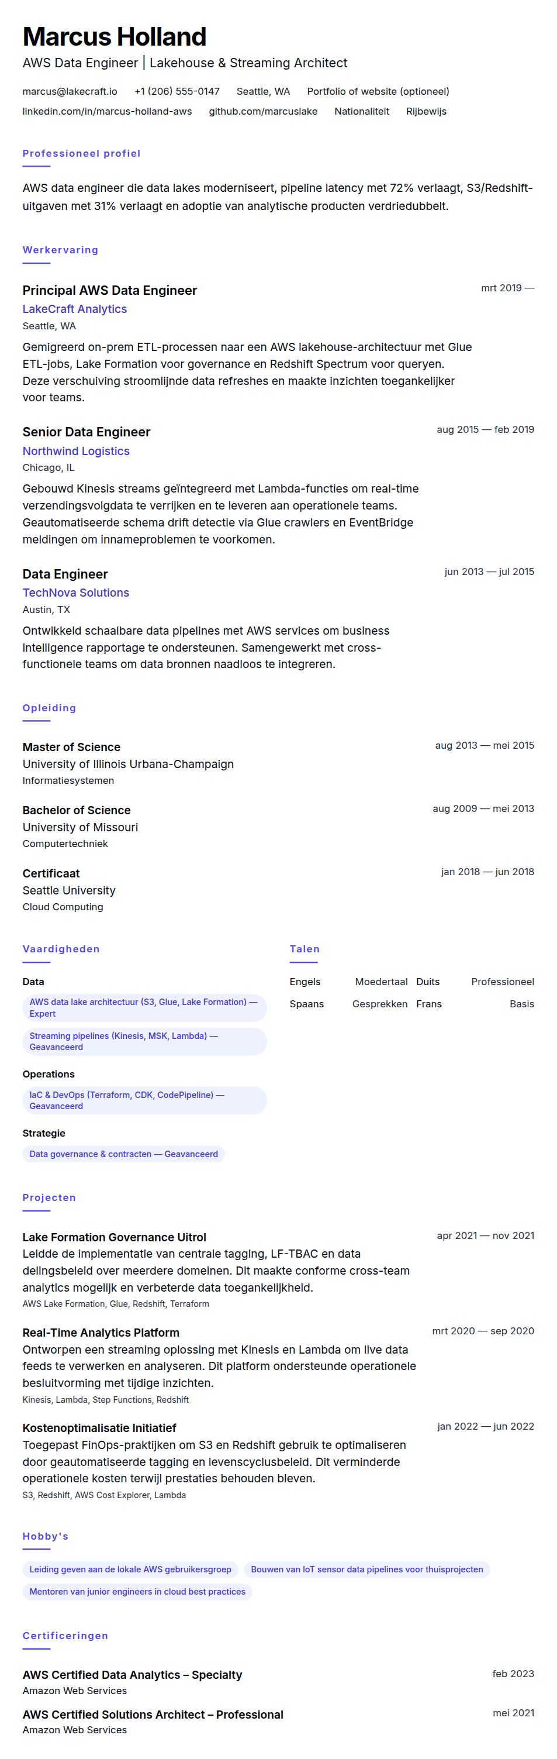The height and width of the screenshot is (1759, 557).
Task: Click the Rijbewijs field
Action: click(x=426, y=111)
